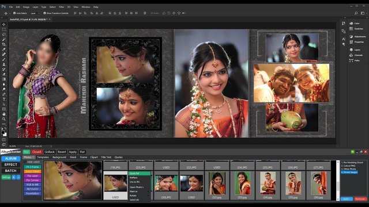Open the Adjustments panel
The image size is (369, 207).
pos(357,37)
